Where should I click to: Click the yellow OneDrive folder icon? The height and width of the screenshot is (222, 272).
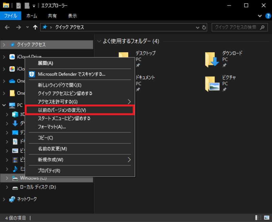point(12,93)
